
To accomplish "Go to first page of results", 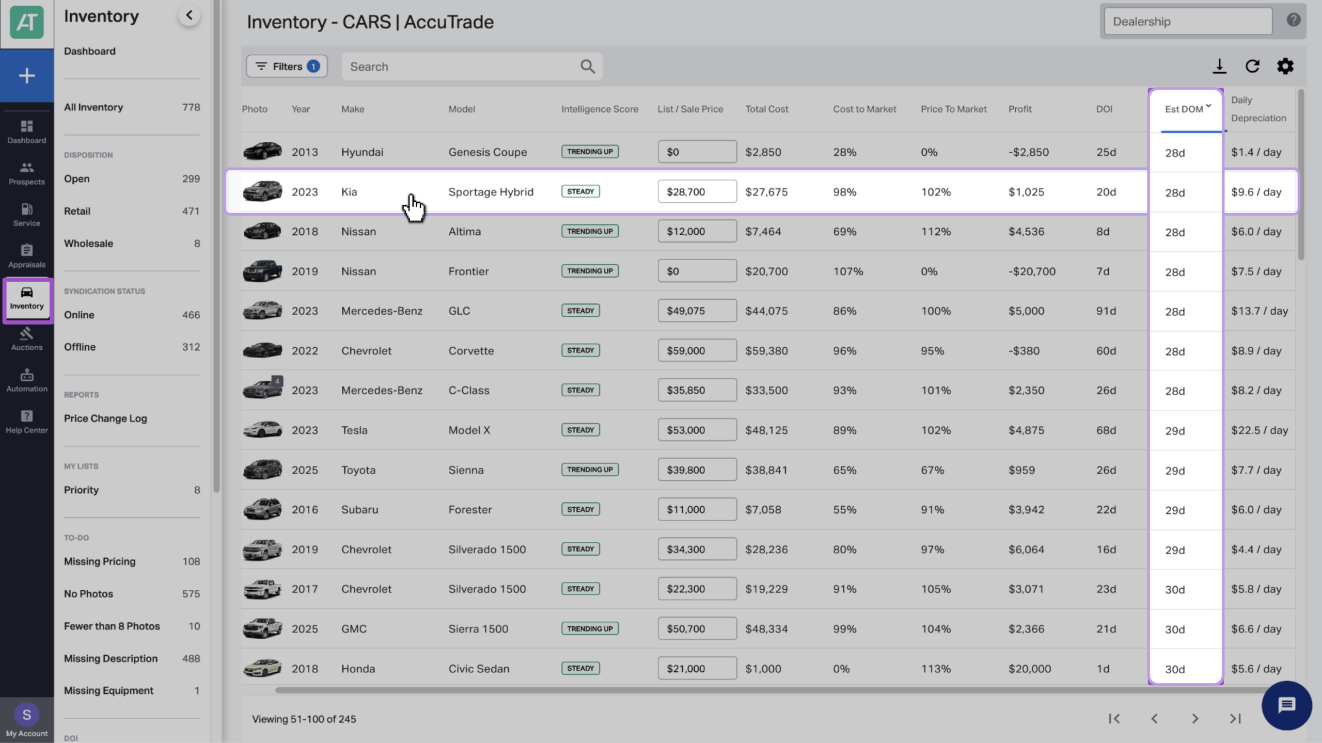I will (x=1114, y=719).
